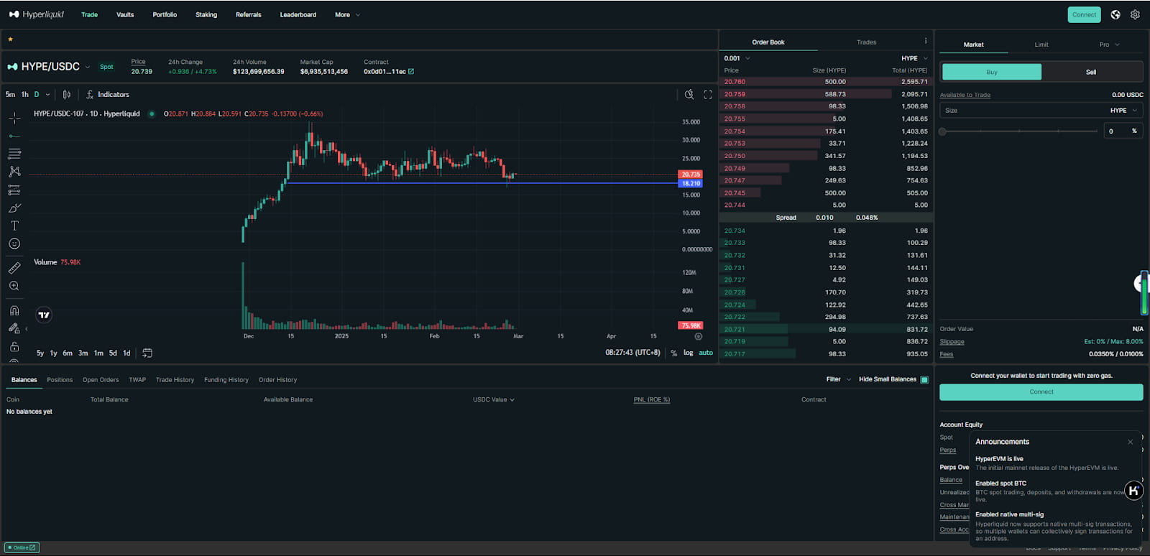Go to the Portfolio page
Image resolution: width=1150 pixels, height=556 pixels.
click(x=165, y=14)
